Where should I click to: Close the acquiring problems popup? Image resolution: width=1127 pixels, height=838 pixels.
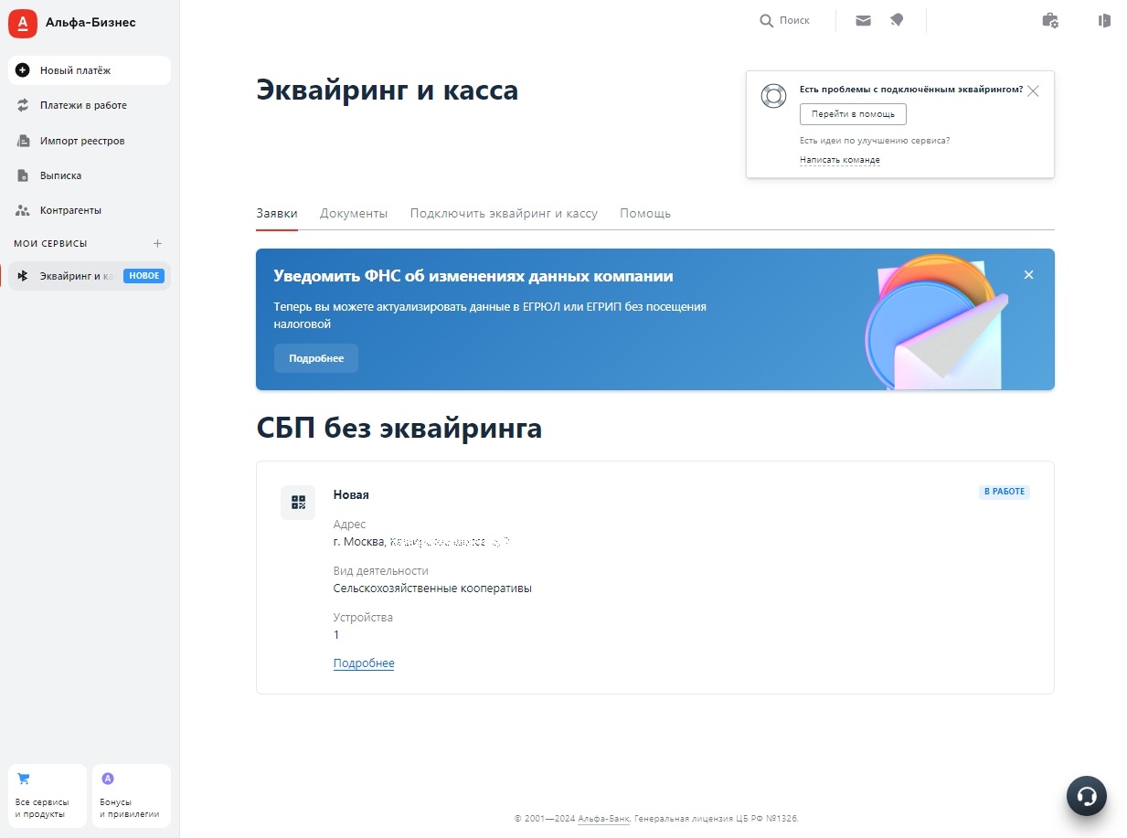pos(1033,90)
